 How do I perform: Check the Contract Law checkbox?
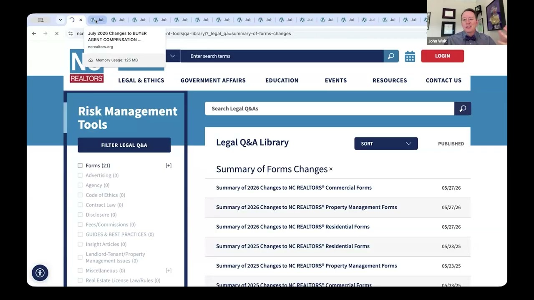pyautogui.click(x=80, y=205)
